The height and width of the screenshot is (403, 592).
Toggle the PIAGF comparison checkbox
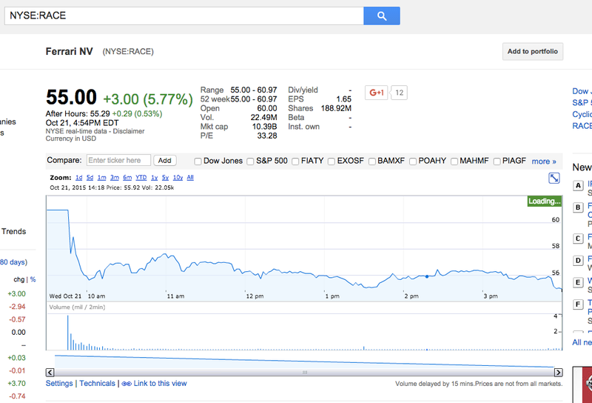497,161
